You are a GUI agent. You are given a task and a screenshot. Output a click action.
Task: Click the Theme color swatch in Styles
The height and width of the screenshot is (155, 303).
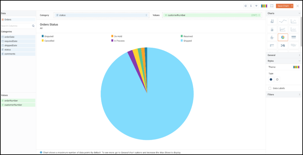pyautogui.click(x=296, y=67)
